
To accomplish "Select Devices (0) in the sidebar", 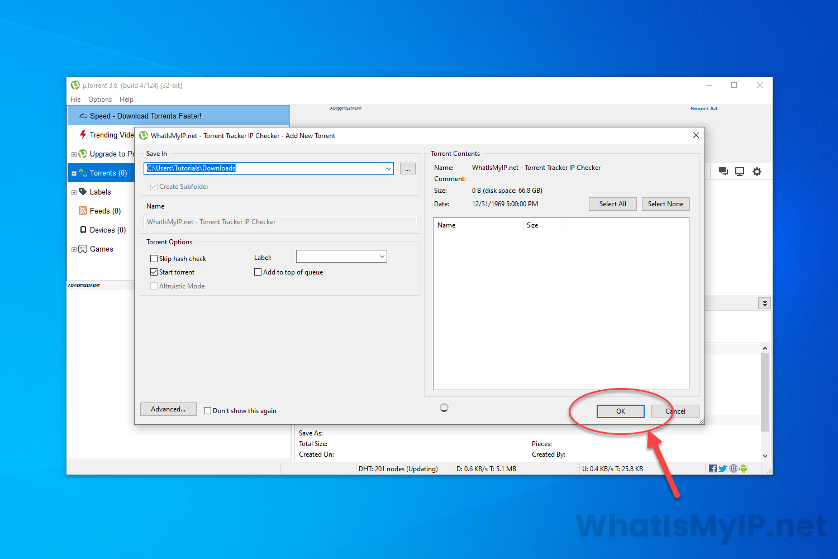I will pyautogui.click(x=108, y=230).
